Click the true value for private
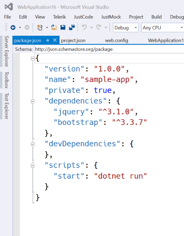The width and height of the screenshot is (184, 236). tap(103, 90)
